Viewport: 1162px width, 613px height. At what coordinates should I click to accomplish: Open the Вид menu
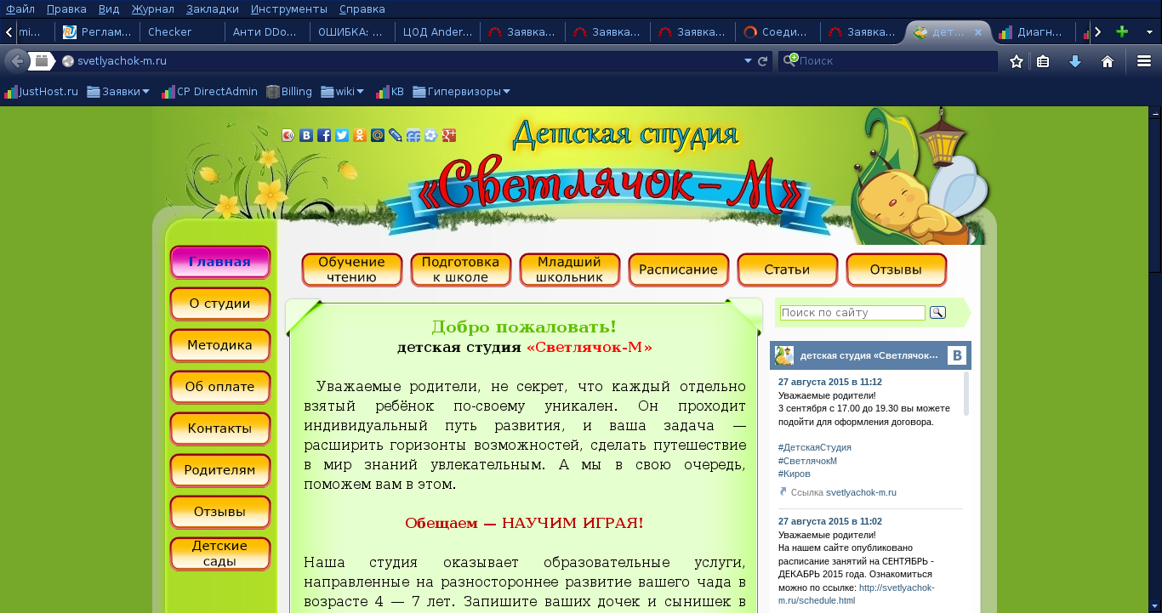109,9
